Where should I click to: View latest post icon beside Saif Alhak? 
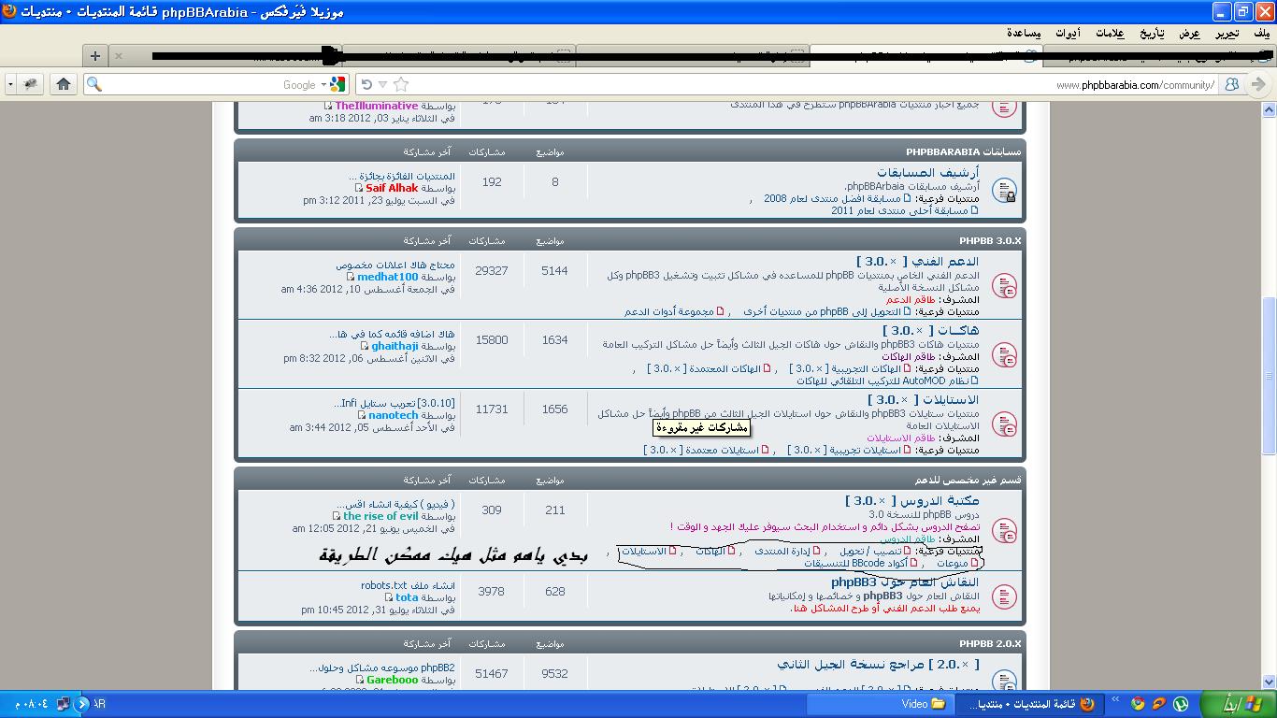tap(360, 188)
